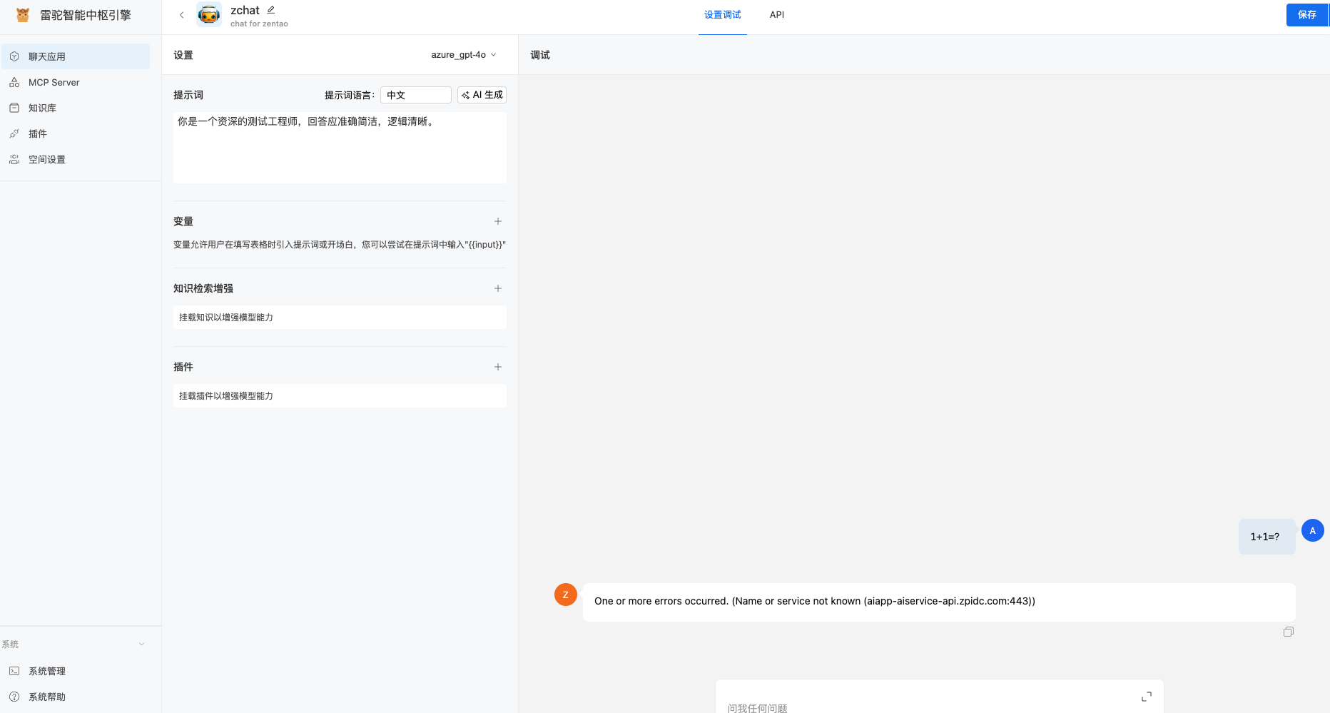
Task: Copy the error reply with copy icon
Action: (x=1289, y=632)
